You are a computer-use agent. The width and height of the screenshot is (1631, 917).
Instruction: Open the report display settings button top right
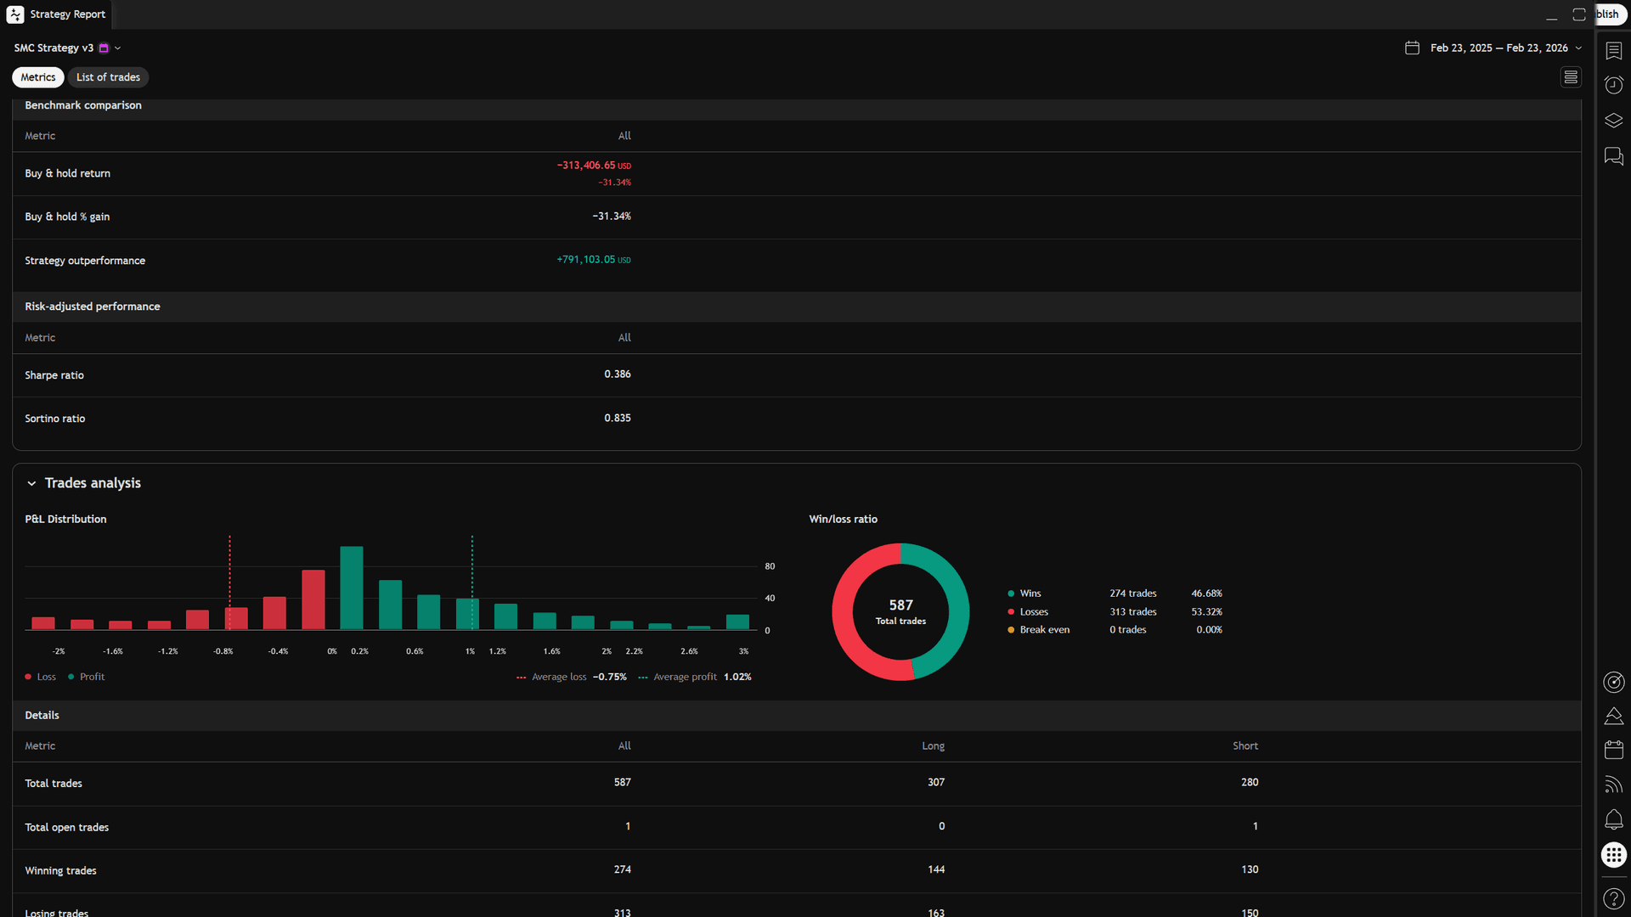(x=1571, y=76)
